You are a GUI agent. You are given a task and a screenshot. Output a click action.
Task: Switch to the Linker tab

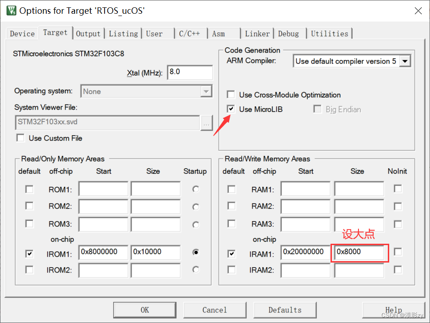click(257, 34)
